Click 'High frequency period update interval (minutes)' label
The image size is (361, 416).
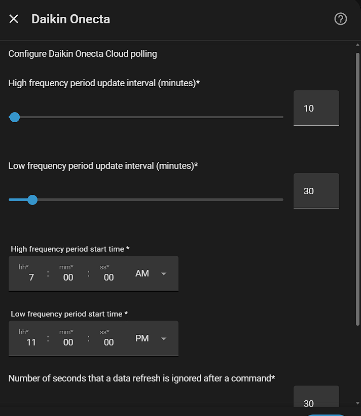tap(104, 83)
